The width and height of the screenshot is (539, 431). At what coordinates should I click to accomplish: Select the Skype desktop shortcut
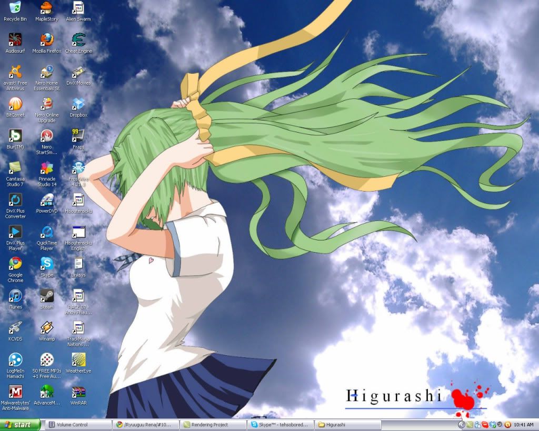click(47, 264)
